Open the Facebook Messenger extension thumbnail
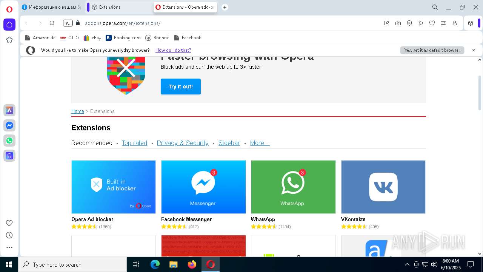483x272 pixels. [x=203, y=187]
